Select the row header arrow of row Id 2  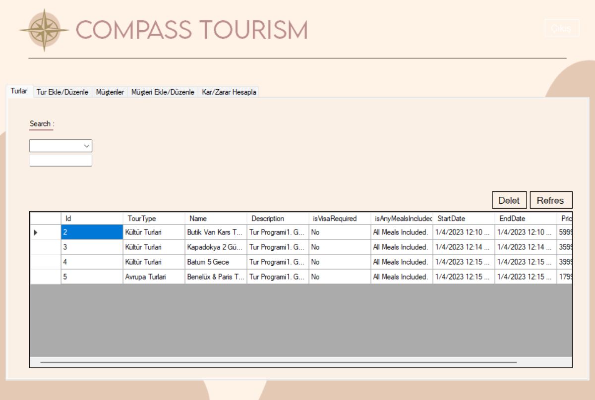(x=46, y=232)
